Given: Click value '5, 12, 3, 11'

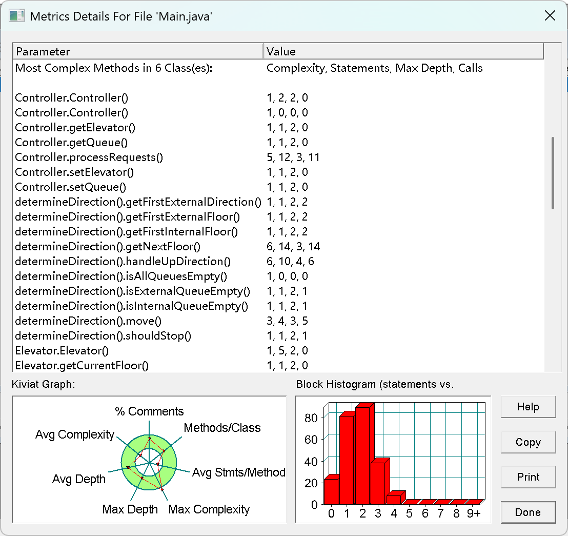Looking at the screenshot, I should coord(293,157).
